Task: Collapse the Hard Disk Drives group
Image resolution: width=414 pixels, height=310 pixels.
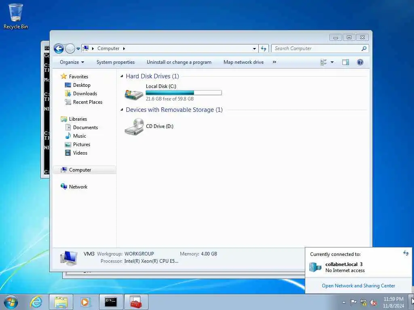Action: click(x=122, y=76)
